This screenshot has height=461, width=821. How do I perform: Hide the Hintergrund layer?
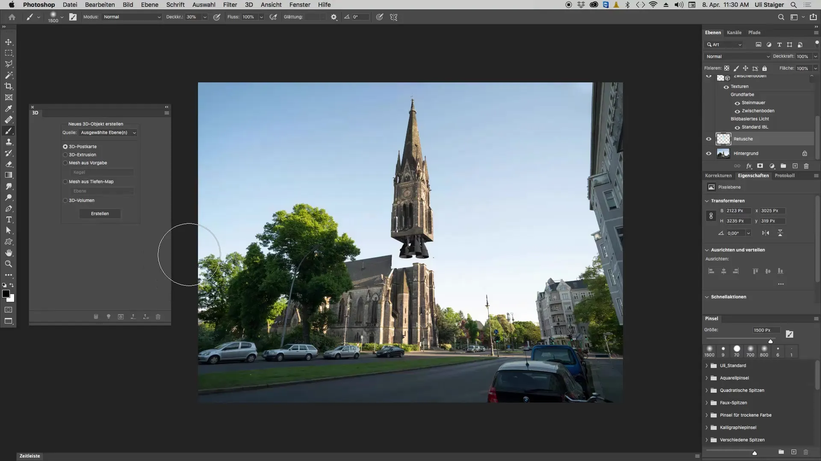point(709,153)
